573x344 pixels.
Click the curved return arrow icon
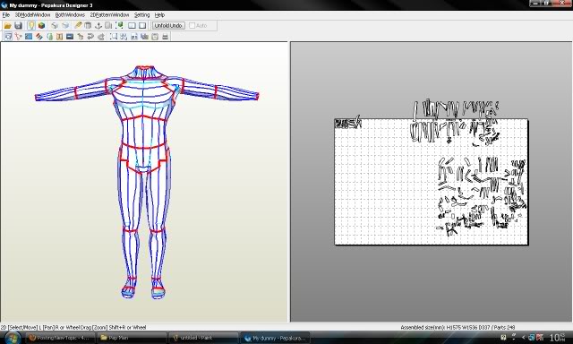coord(90,37)
